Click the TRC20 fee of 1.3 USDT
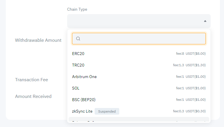224x127 pixels. [x=189, y=65]
